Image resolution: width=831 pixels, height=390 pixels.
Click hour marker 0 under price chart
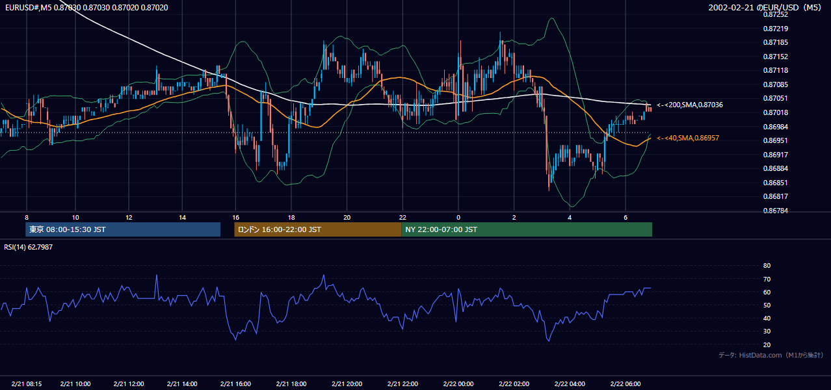click(458, 217)
